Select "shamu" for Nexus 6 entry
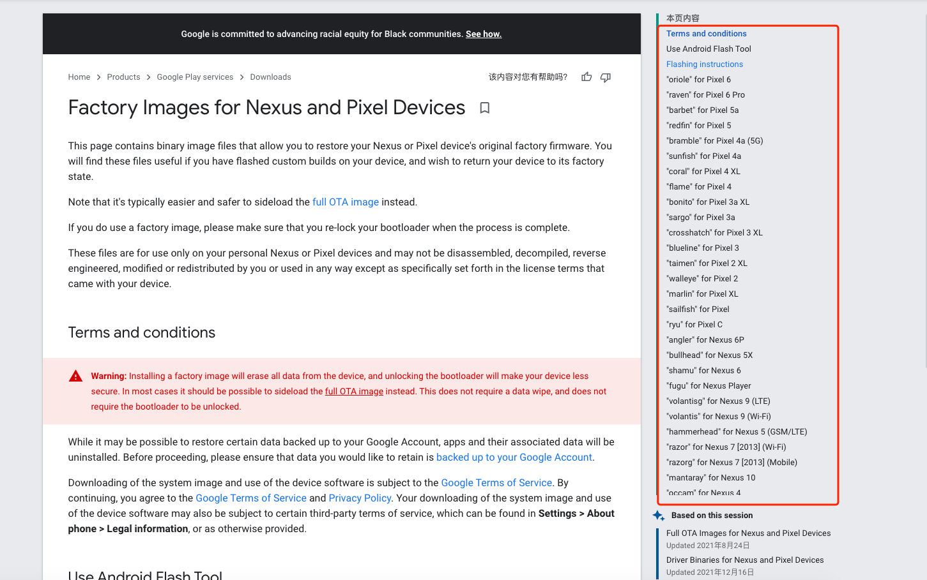 click(703, 371)
